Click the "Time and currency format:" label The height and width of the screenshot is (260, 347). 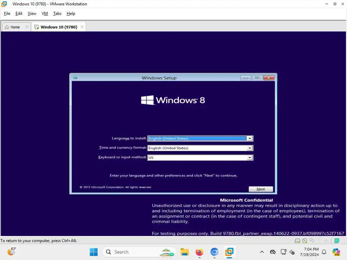tap(123, 148)
